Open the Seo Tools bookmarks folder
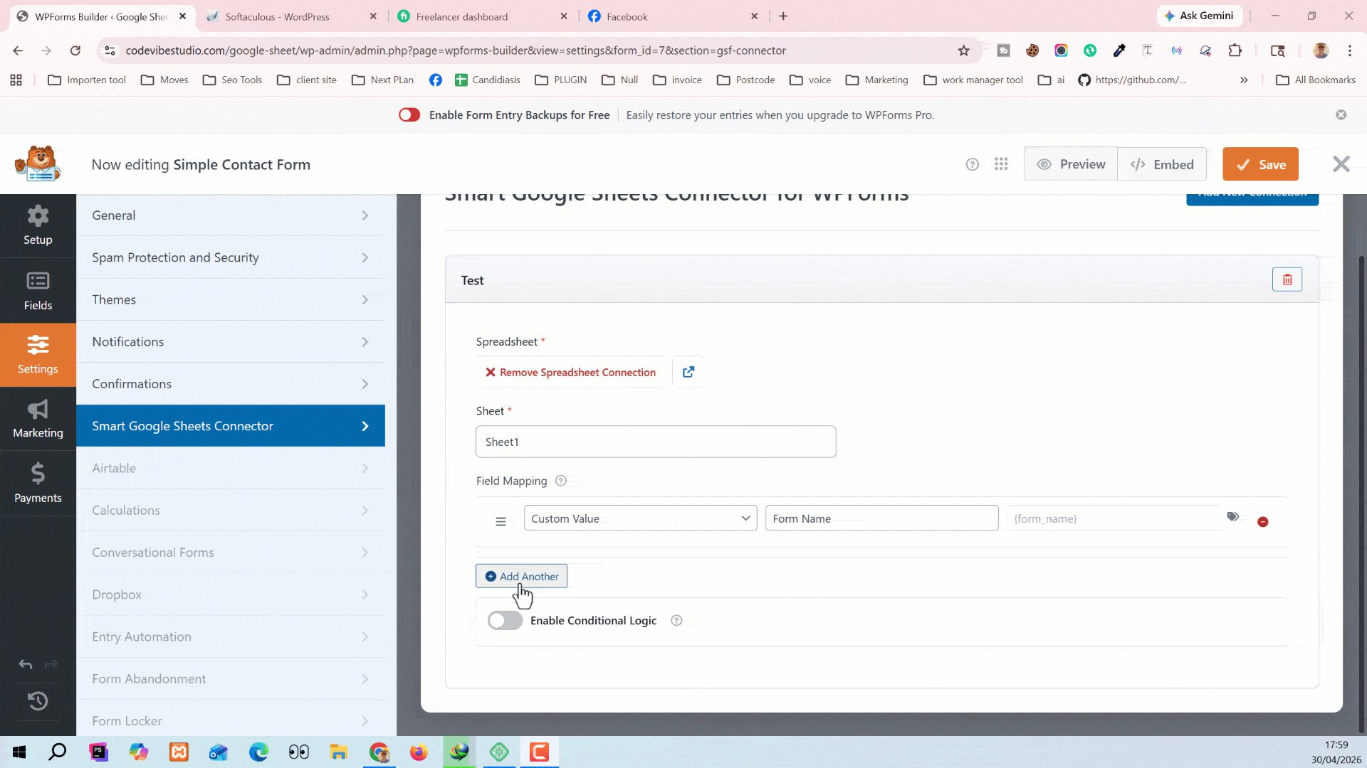This screenshot has width=1367, height=768. point(233,80)
